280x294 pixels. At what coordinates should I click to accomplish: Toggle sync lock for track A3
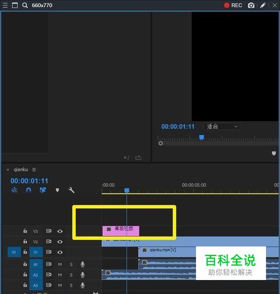pos(49,285)
